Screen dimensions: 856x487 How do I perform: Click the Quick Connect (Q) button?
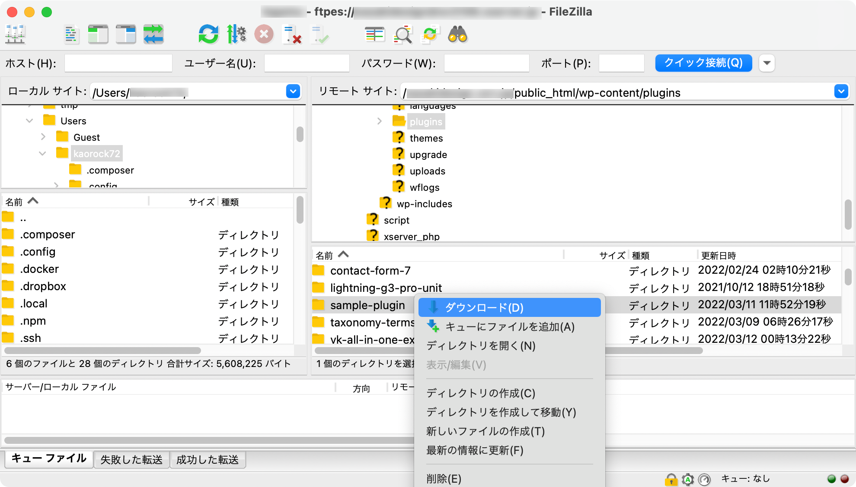click(703, 63)
